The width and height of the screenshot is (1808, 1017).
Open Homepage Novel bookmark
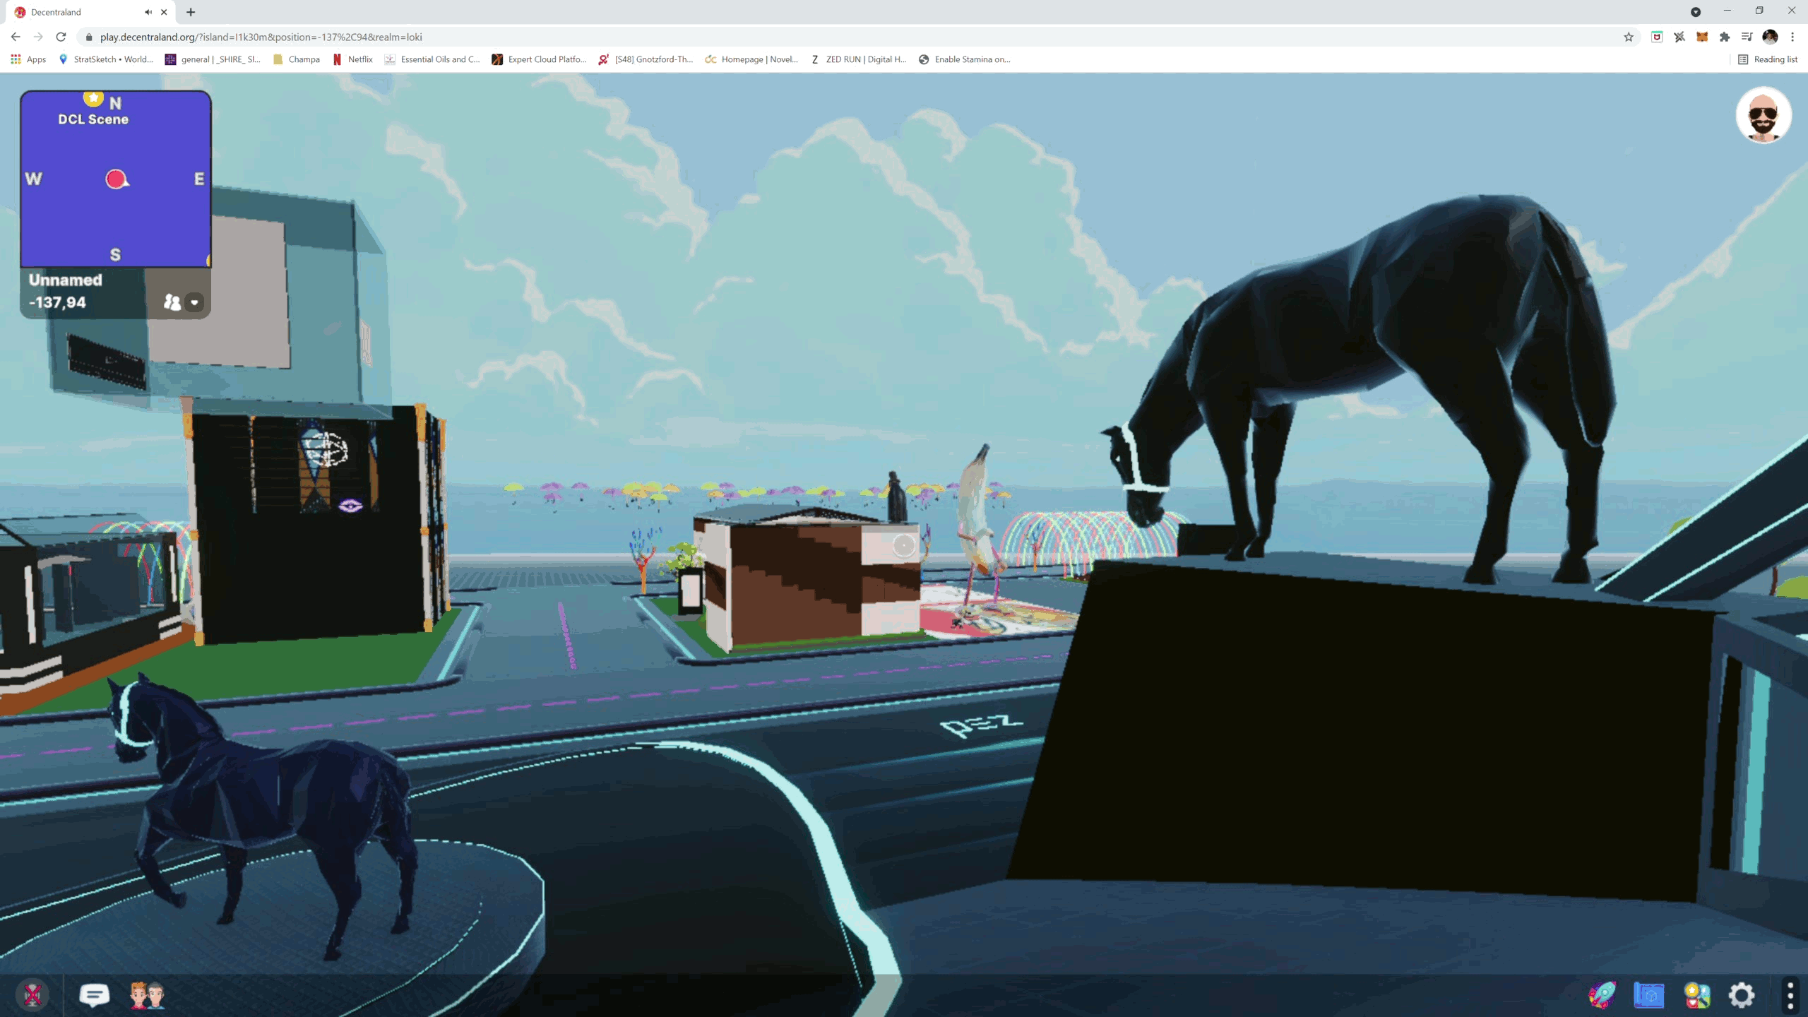(x=751, y=59)
